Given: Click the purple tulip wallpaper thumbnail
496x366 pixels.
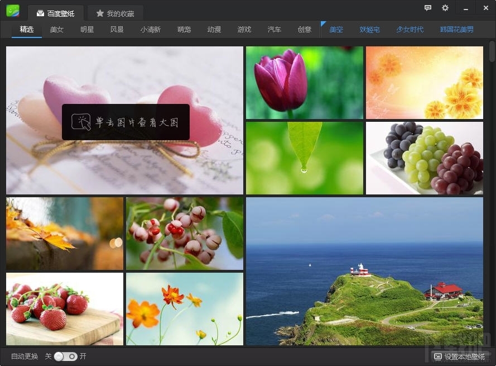Looking at the screenshot, I should point(304,82).
